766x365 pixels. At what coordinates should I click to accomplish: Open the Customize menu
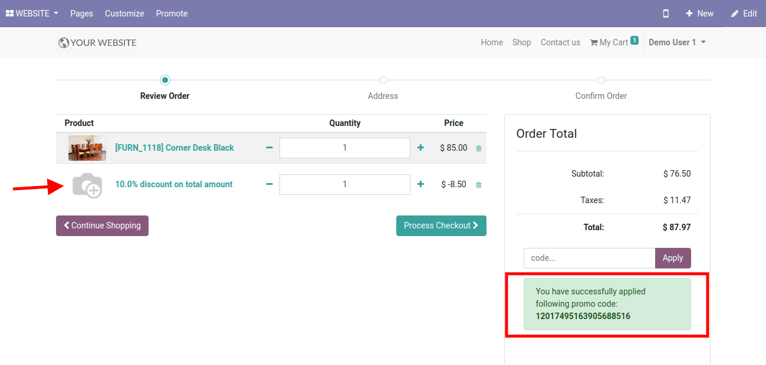click(124, 14)
